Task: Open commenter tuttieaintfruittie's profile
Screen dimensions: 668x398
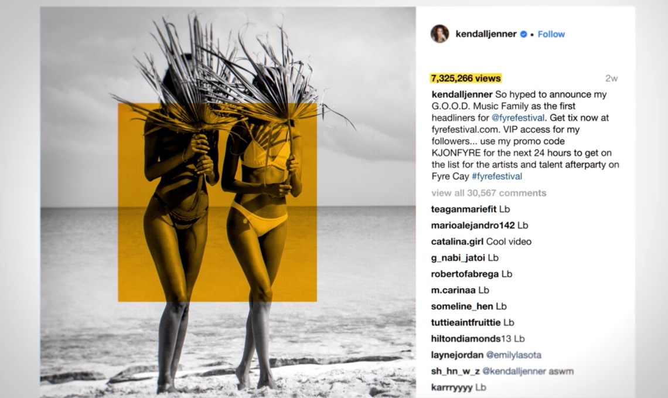Action: pyautogui.click(x=466, y=322)
